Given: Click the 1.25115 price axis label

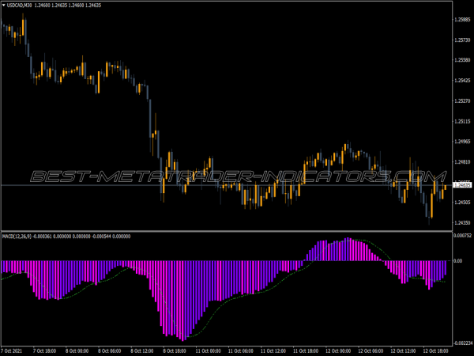Looking at the screenshot, I should tap(462, 121).
